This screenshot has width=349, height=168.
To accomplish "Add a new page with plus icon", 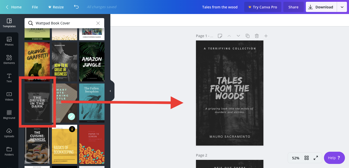I will (x=266, y=36).
